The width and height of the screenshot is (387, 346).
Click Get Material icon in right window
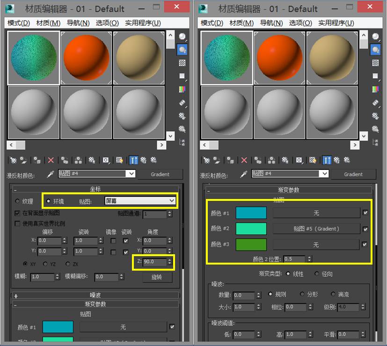click(x=206, y=160)
